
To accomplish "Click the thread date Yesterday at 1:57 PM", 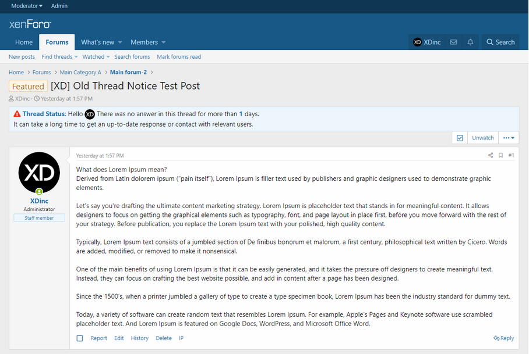I will click(66, 99).
